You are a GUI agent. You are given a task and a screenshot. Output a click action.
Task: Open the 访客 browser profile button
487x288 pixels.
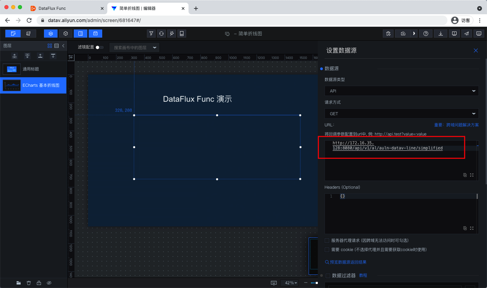coord(462,20)
